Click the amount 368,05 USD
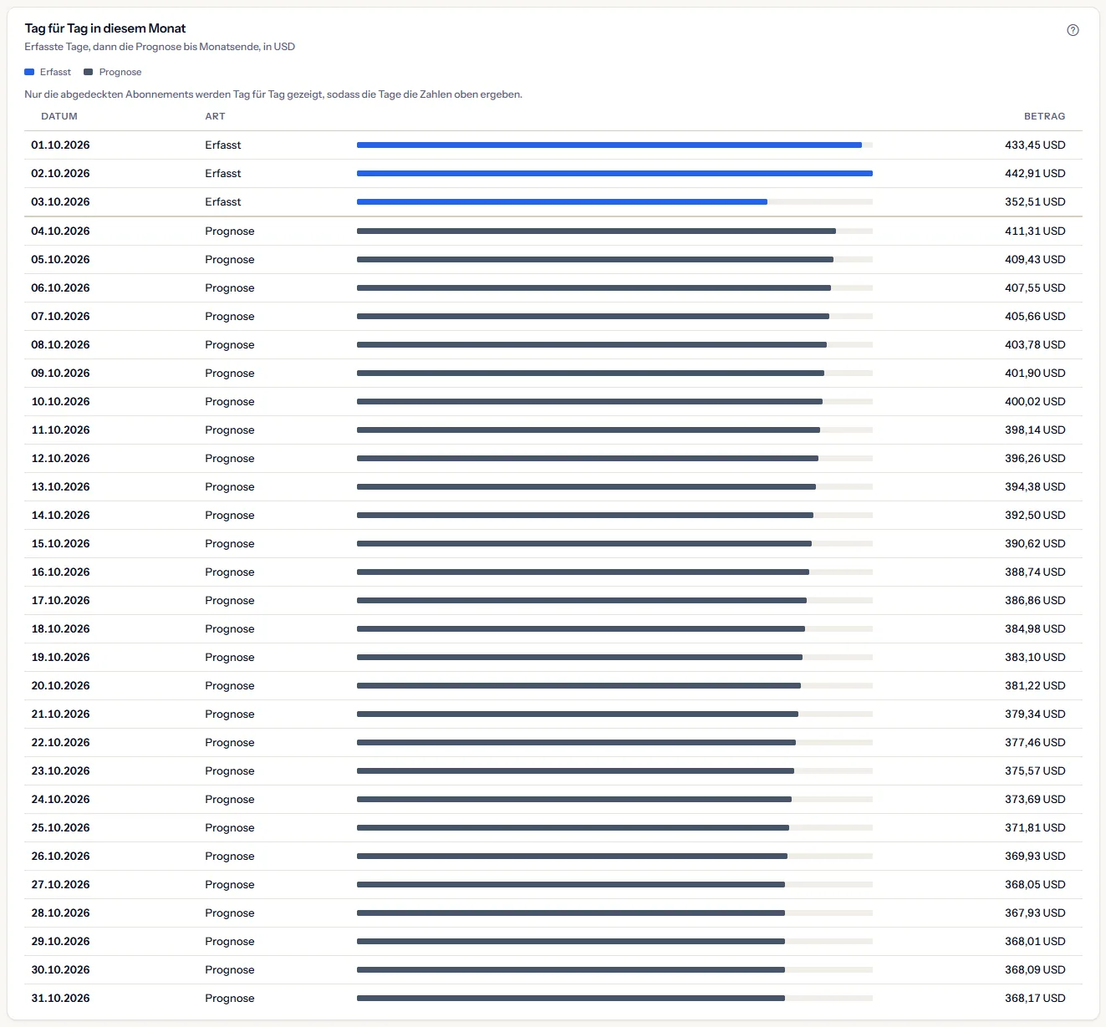Image resolution: width=1106 pixels, height=1027 pixels. coord(1035,884)
